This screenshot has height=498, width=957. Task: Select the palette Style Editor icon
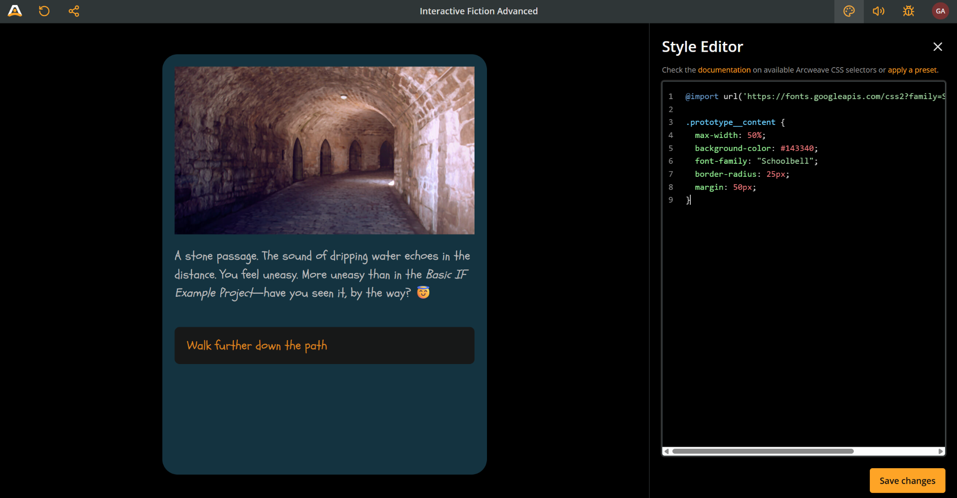849,11
